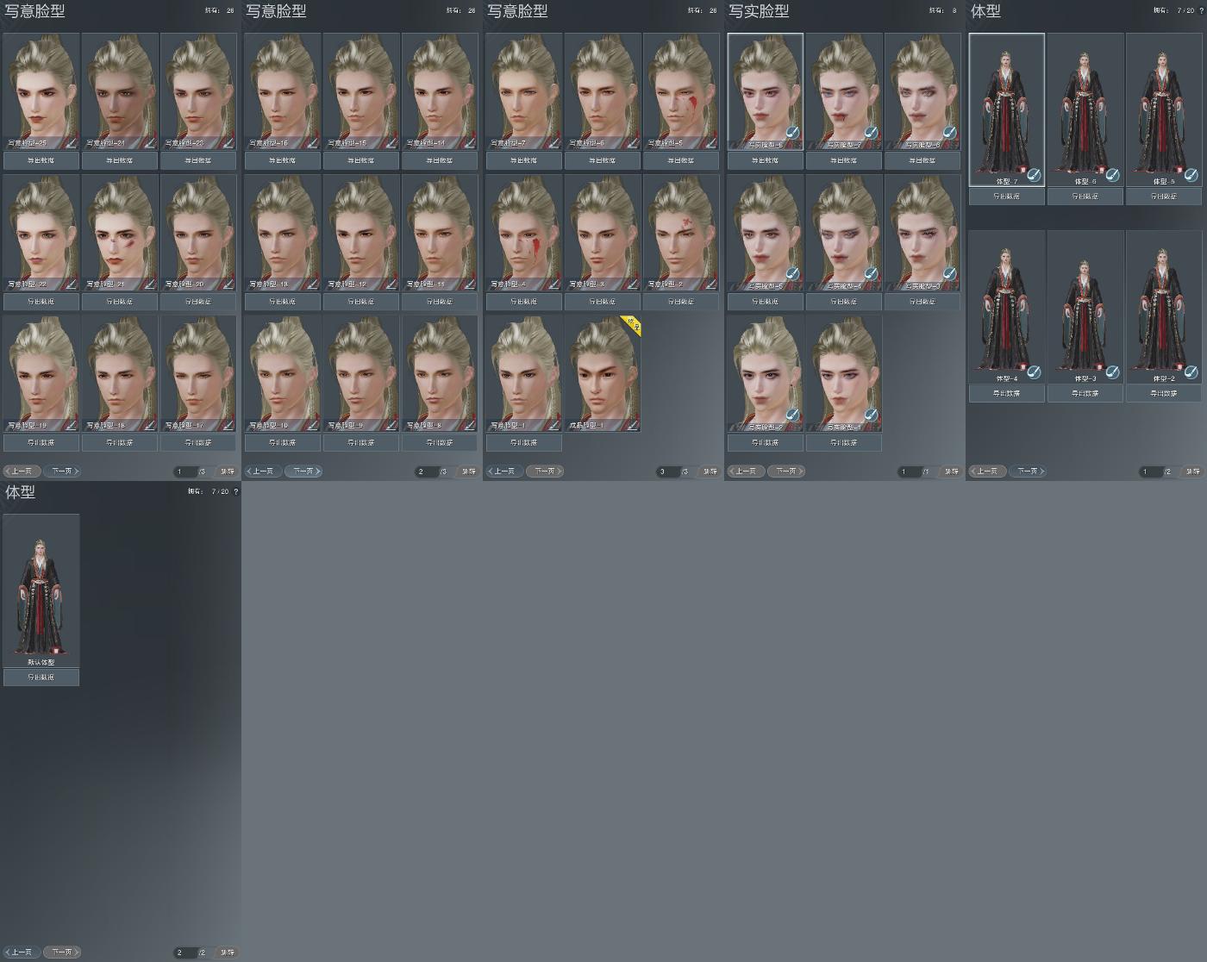Select the default body type 默认体型 thumbnail
1207x962 pixels.
click(x=41, y=590)
